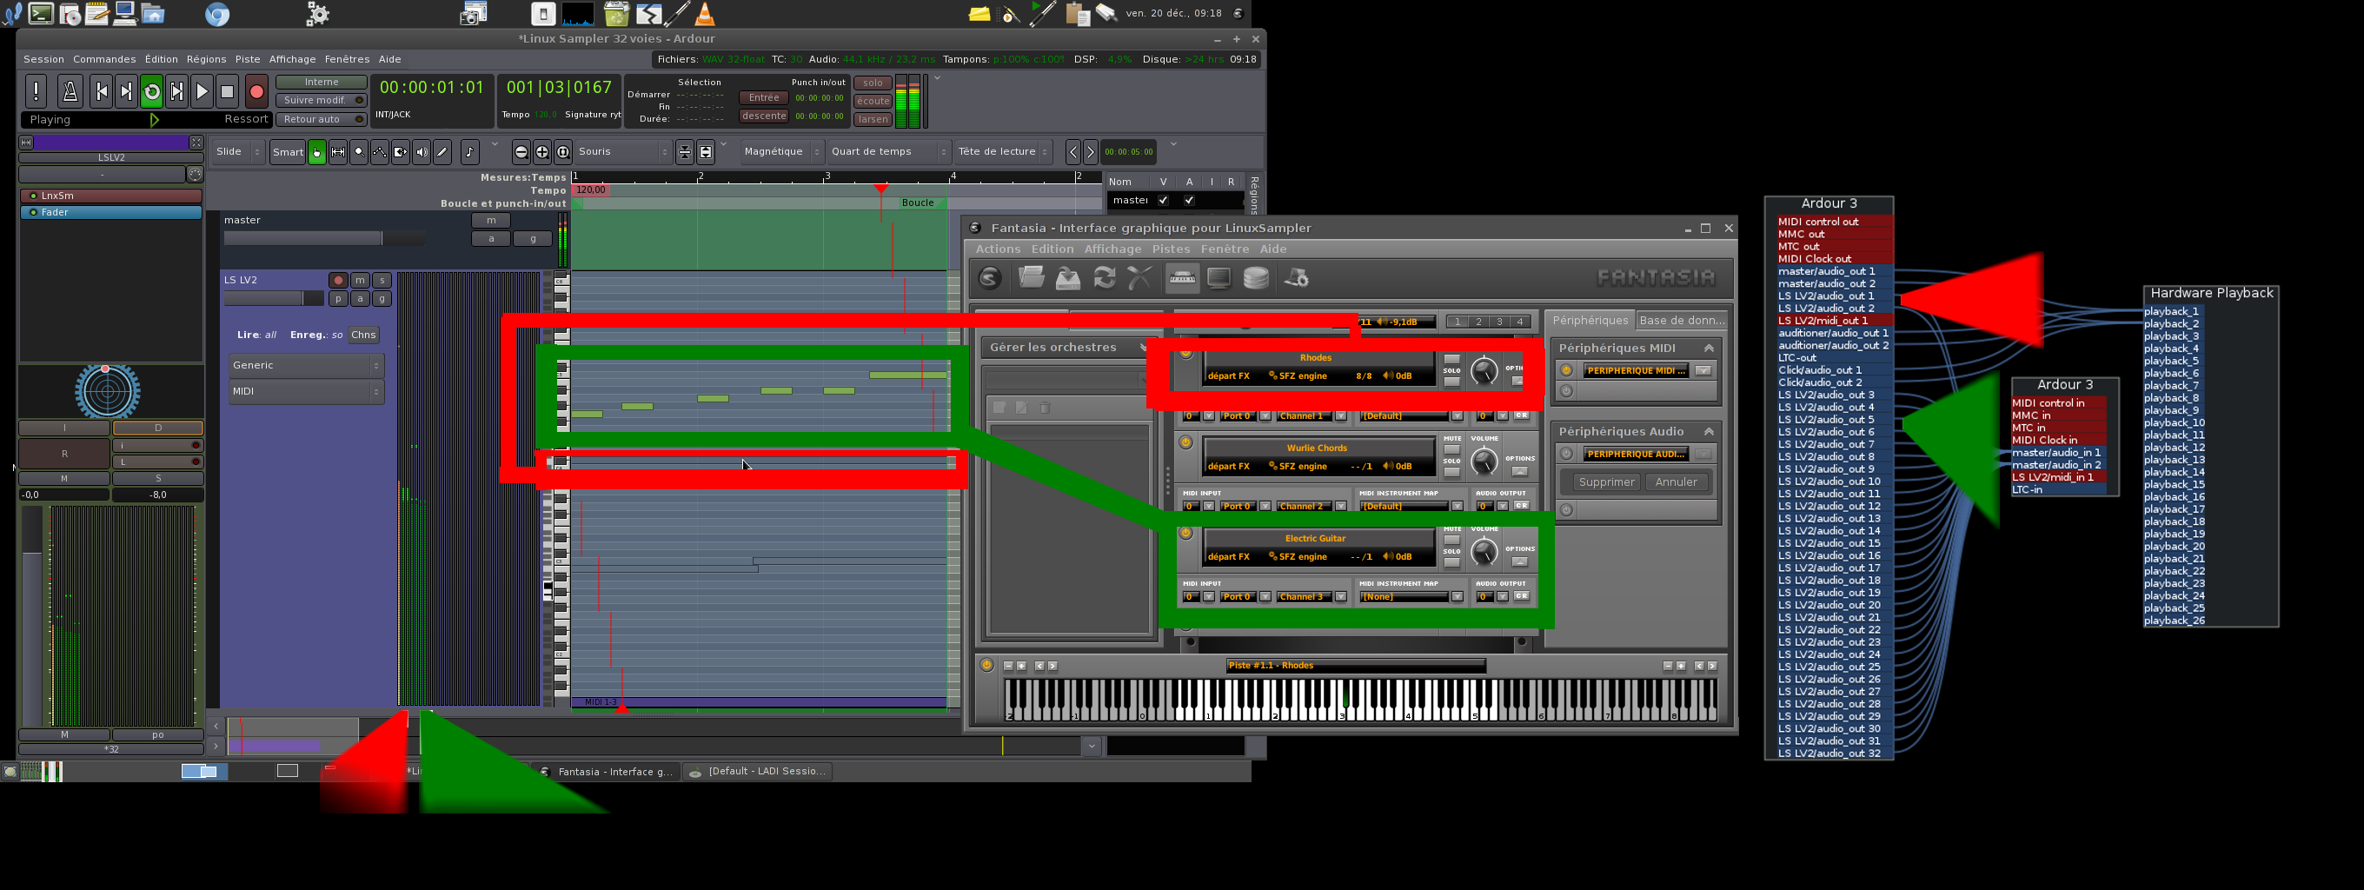Click the zoom out icon in Ardour
Screen dimensions: 2364x890
tap(521, 152)
